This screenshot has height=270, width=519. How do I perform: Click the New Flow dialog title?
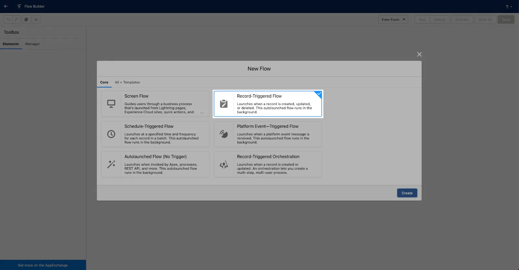[259, 69]
